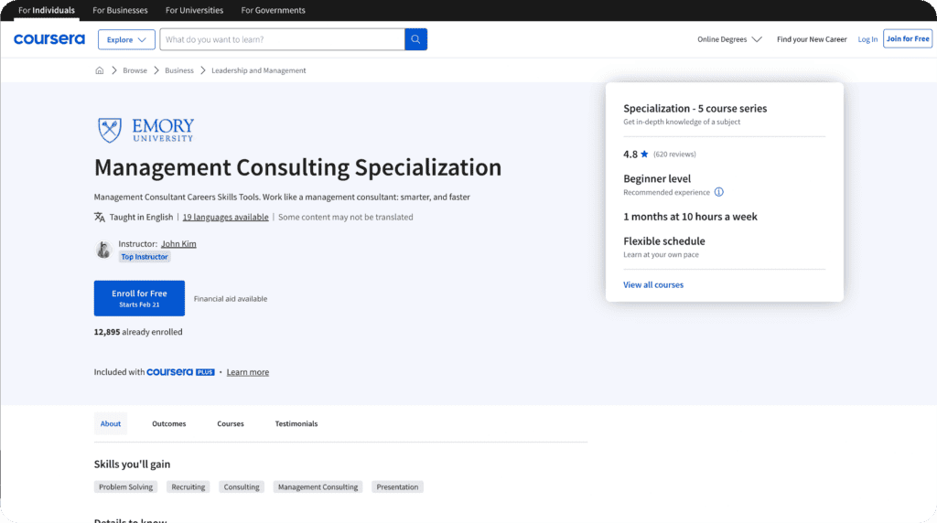The height and width of the screenshot is (523, 937).
Task: Open the Explore dropdown menu
Action: point(126,39)
